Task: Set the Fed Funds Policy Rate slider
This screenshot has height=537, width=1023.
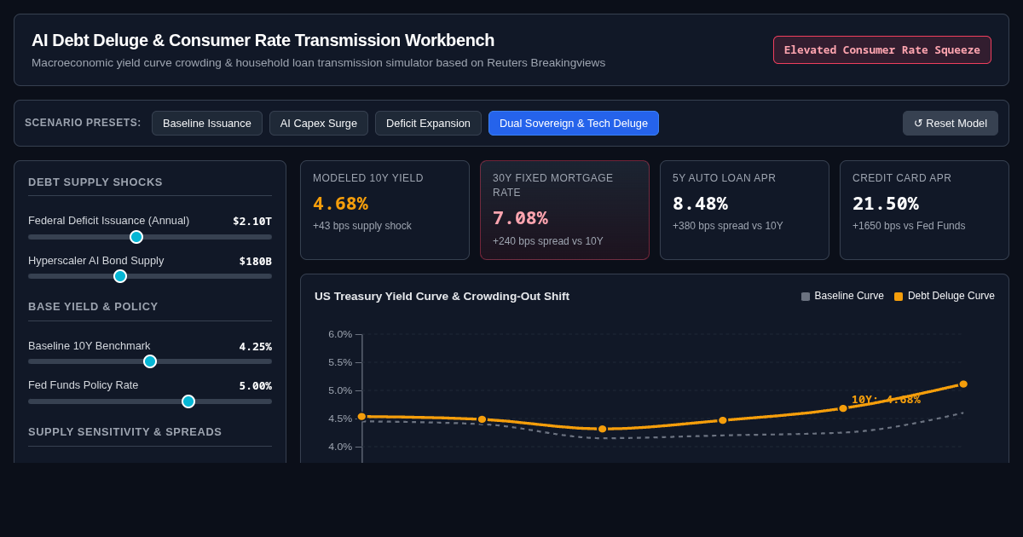Action: tap(188, 401)
